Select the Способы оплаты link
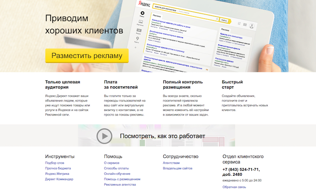This screenshot has height=196, width=316. [116, 168]
